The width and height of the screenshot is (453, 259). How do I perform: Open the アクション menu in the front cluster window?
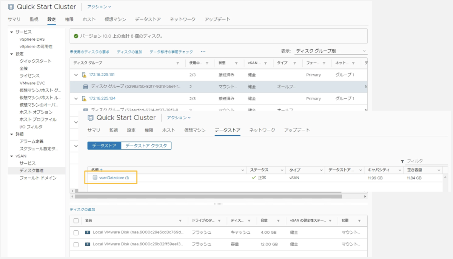point(179,118)
